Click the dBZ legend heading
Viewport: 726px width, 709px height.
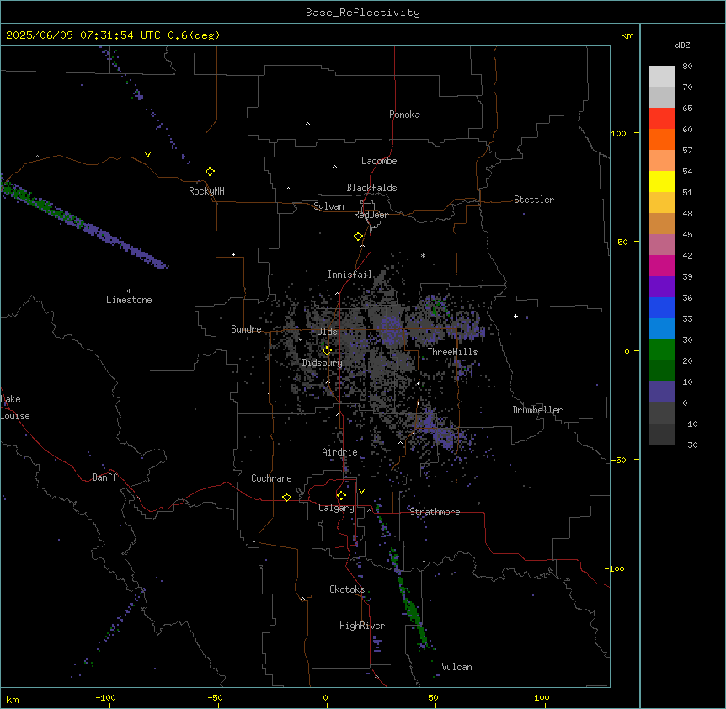pyautogui.click(x=682, y=45)
